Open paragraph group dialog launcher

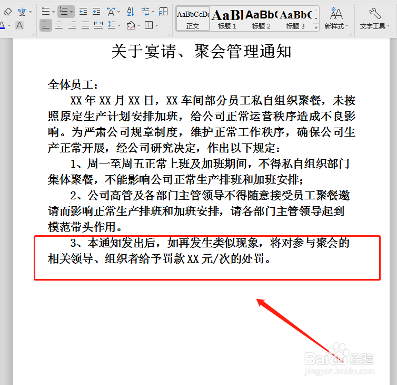click(168, 34)
